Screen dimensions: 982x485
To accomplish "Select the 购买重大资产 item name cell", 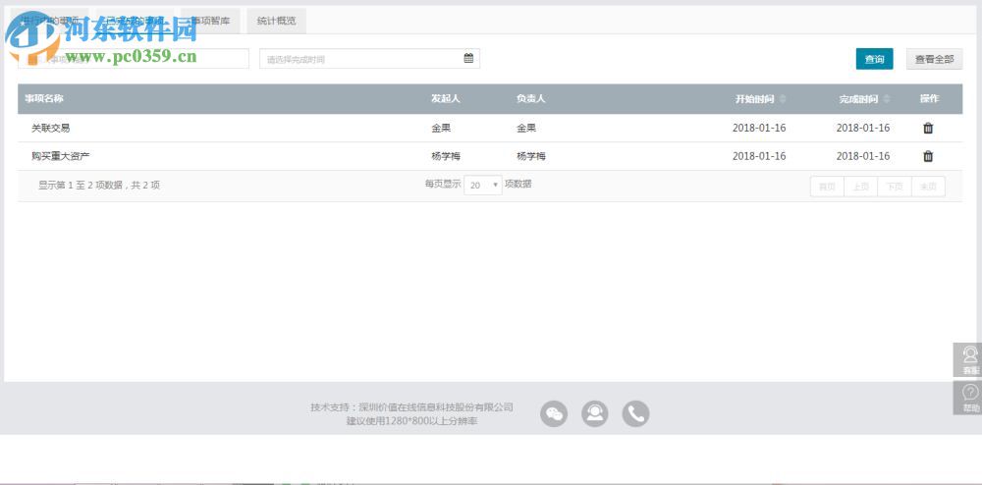I will coord(61,156).
